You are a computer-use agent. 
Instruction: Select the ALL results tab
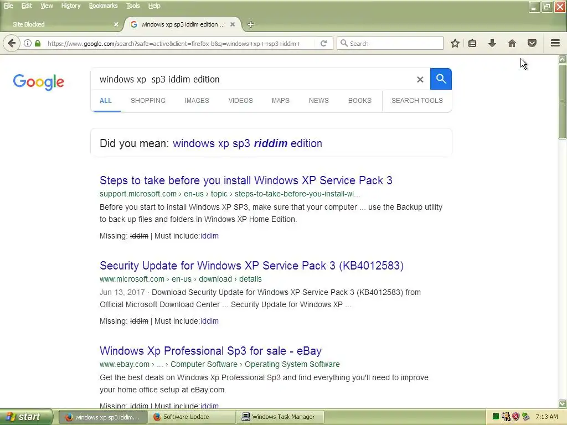[x=106, y=101]
